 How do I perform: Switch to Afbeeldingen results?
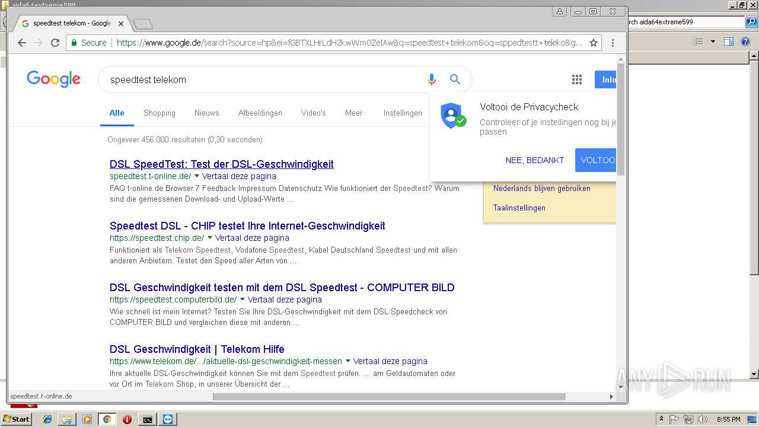(260, 113)
